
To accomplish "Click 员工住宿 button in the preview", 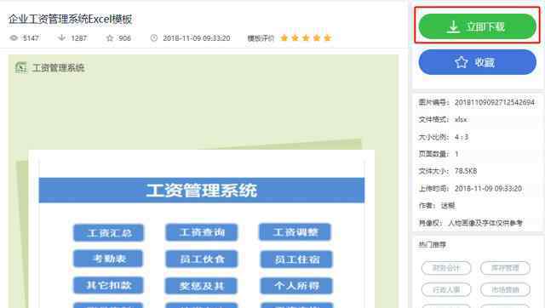I will coord(296,260).
